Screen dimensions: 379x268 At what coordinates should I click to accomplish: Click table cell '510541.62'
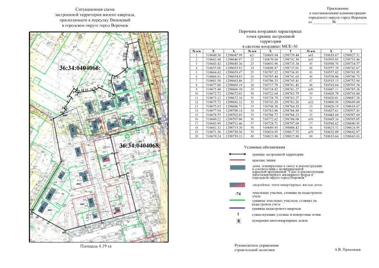pos(331,124)
